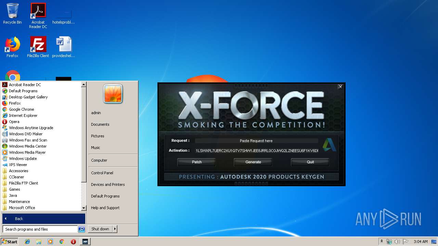Show hidden tray icons arrow
Screen dimensions: 438x246
coord(382,242)
